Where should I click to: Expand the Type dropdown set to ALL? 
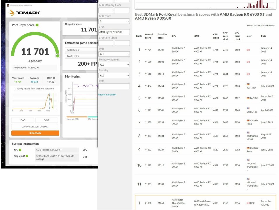(114, 54)
